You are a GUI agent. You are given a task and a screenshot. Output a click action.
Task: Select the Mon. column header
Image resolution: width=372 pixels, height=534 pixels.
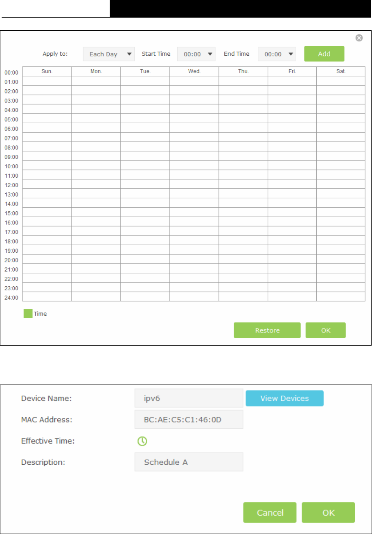point(96,71)
